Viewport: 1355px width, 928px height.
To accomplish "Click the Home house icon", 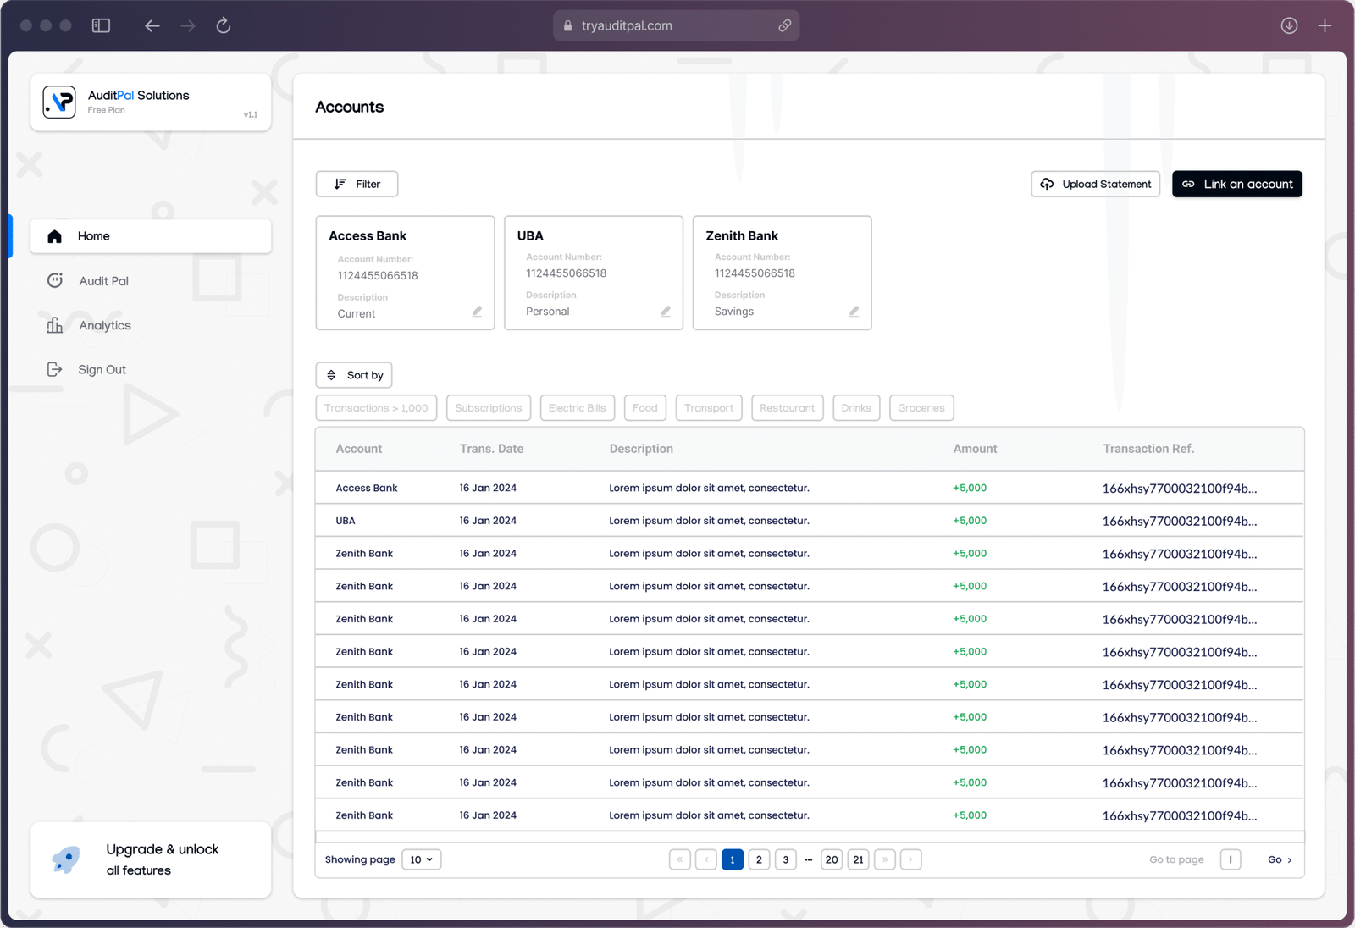I will click(55, 236).
